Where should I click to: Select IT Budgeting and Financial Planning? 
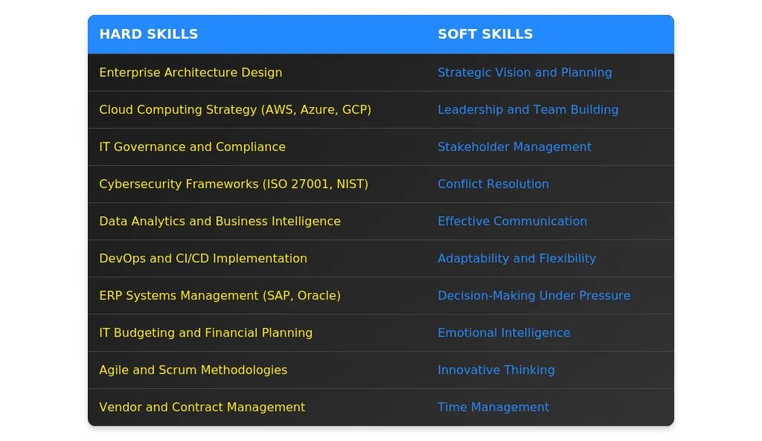pyautogui.click(x=205, y=332)
